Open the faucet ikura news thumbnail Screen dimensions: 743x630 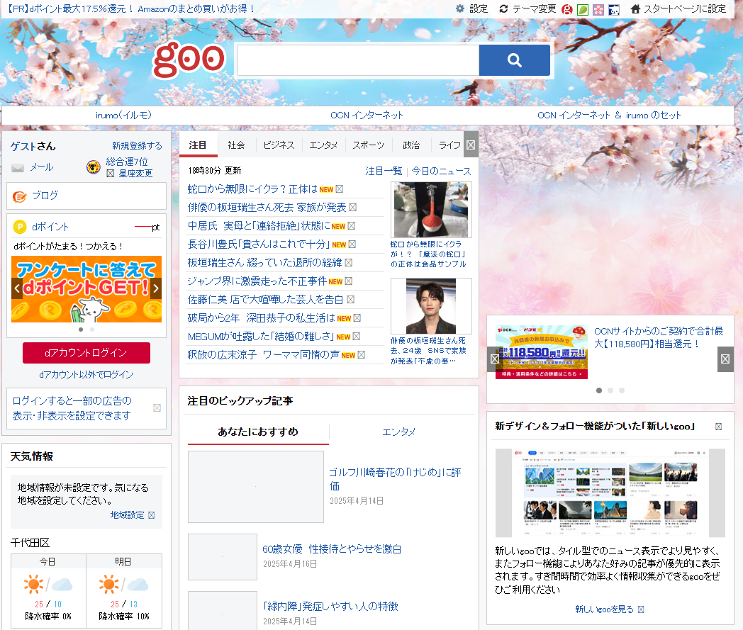pos(431,210)
